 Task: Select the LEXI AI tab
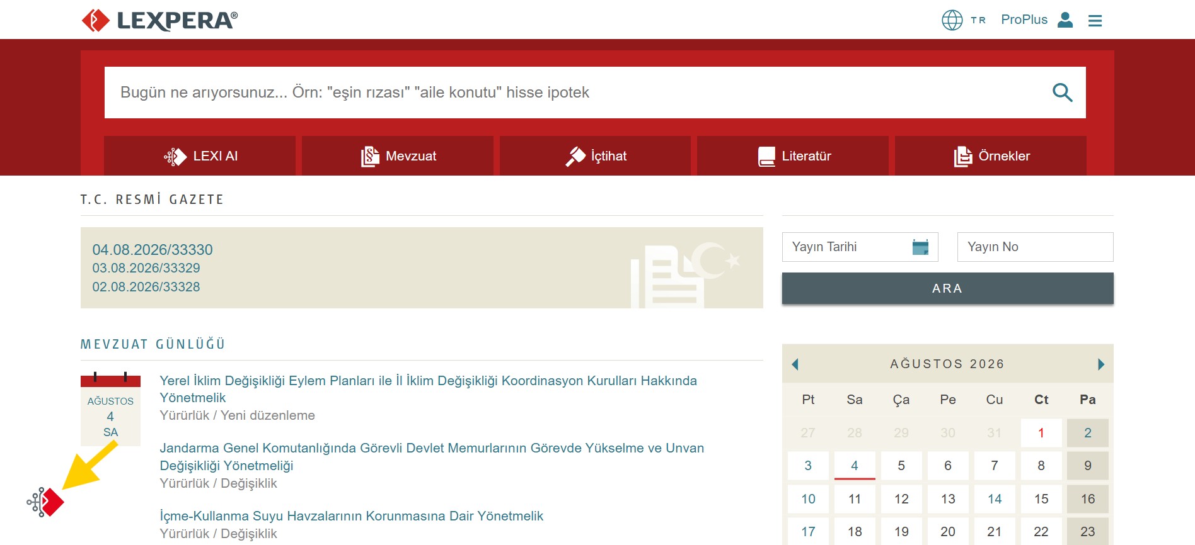coord(200,156)
